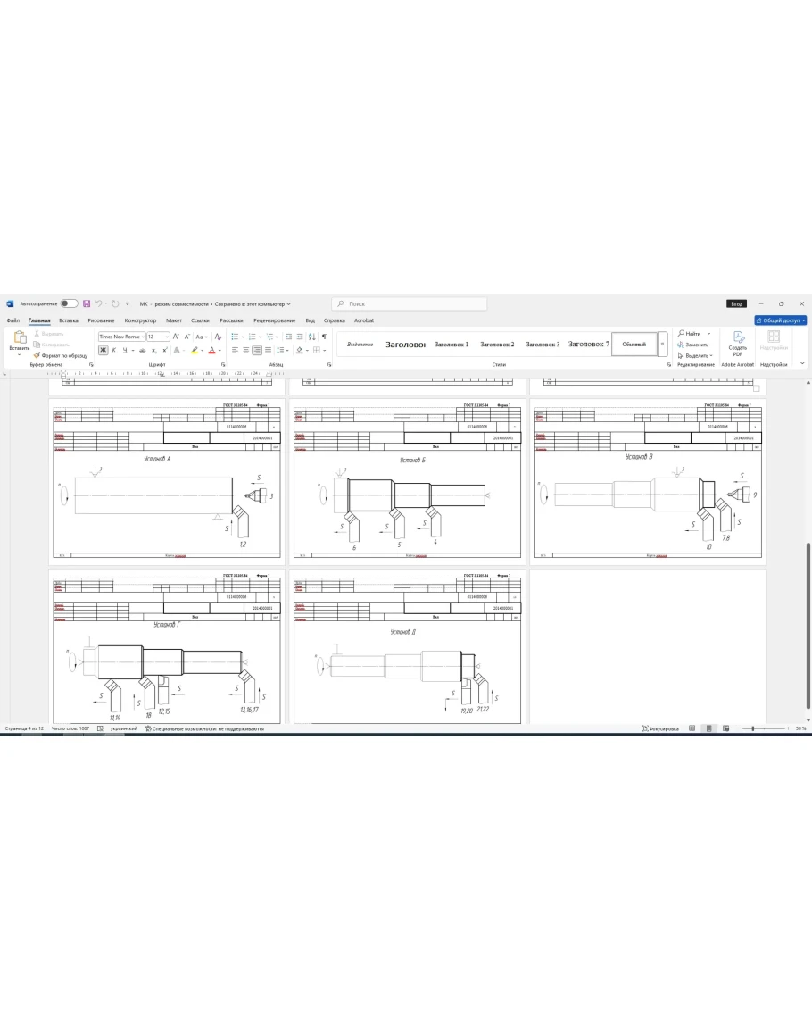Switch to the Рецензирование tab
The width and height of the screenshot is (812, 1031).
point(274,320)
